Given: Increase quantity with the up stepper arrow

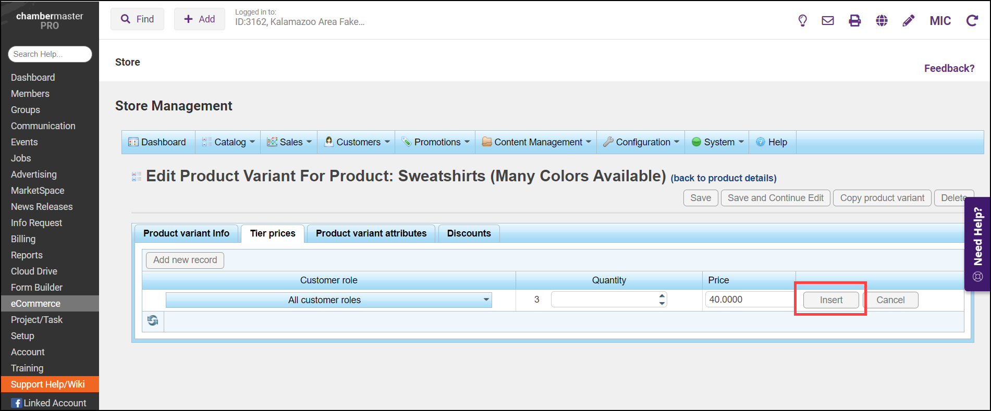Looking at the screenshot, I should (x=662, y=296).
